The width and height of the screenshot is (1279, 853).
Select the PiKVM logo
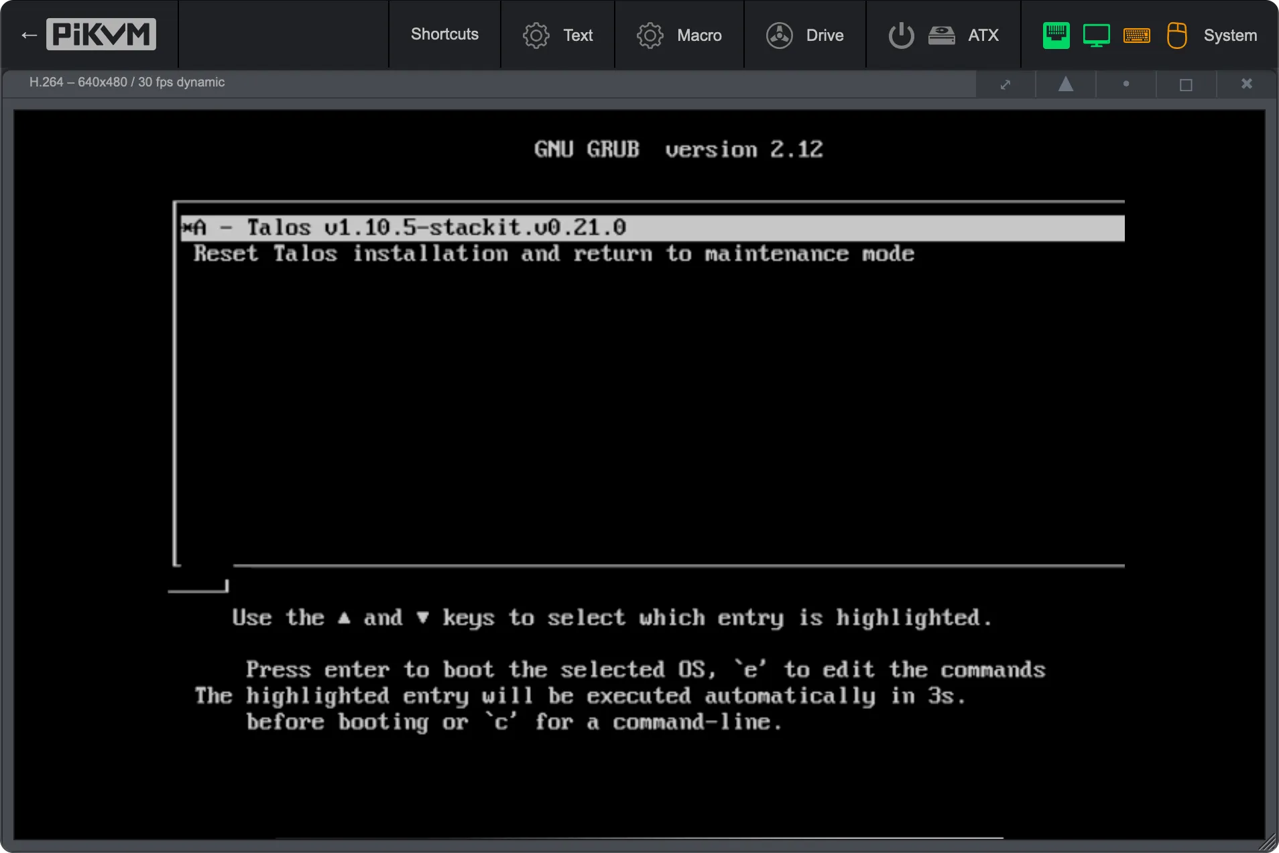pos(101,34)
